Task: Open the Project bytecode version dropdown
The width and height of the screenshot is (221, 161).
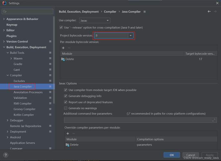Action: [130, 35]
